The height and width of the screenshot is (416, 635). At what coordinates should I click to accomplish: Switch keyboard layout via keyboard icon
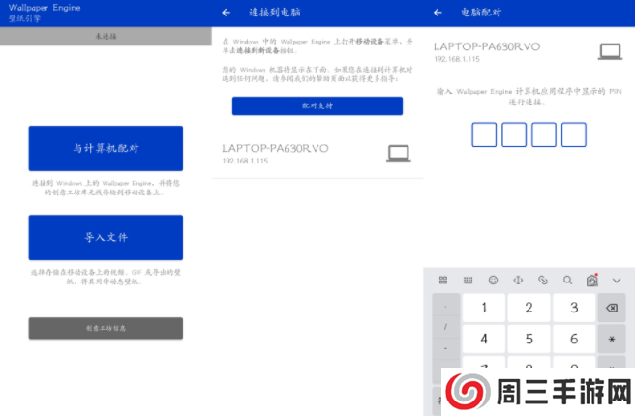(x=469, y=280)
